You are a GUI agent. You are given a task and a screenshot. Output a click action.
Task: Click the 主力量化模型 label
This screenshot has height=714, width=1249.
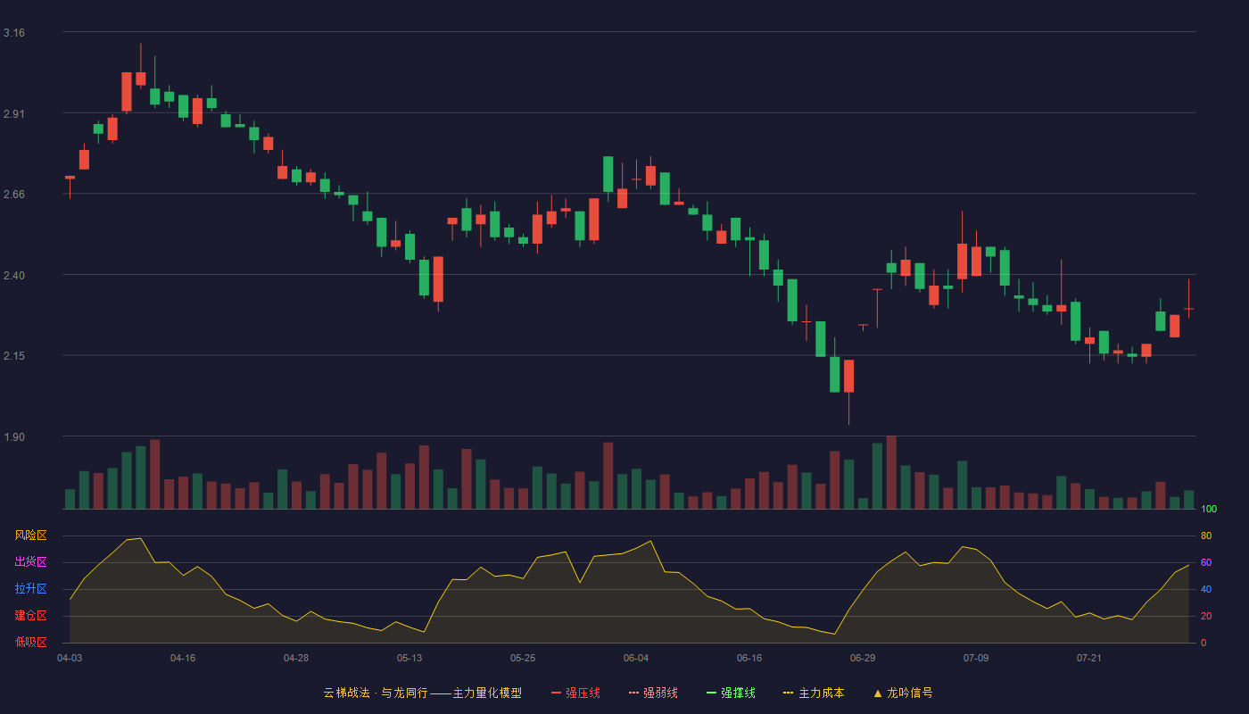(487, 693)
